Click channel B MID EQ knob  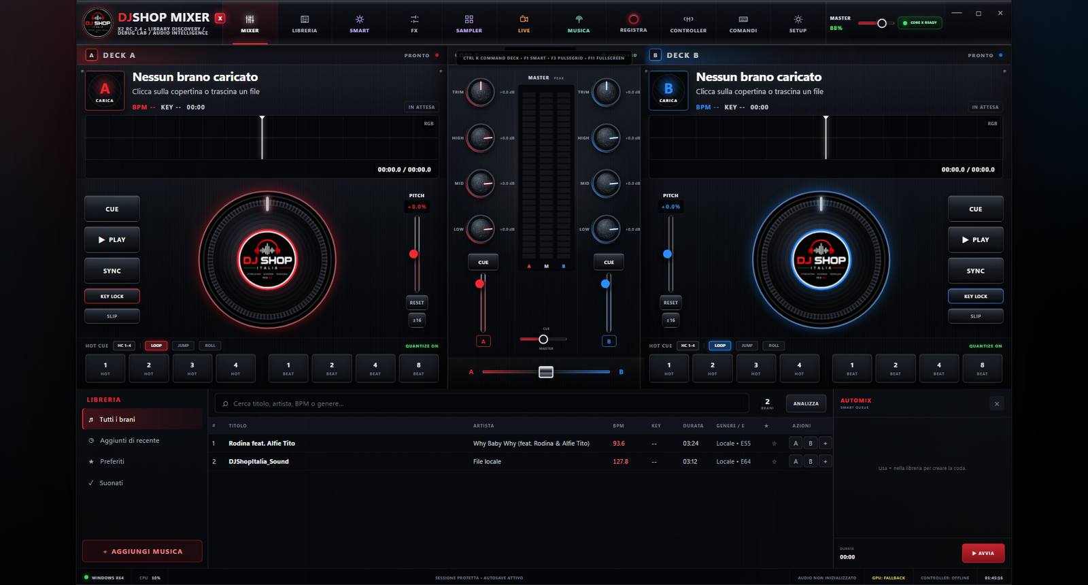pos(606,183)
